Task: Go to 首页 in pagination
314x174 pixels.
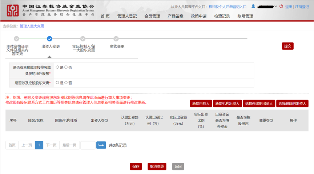Action: click(x=12, y=145)
